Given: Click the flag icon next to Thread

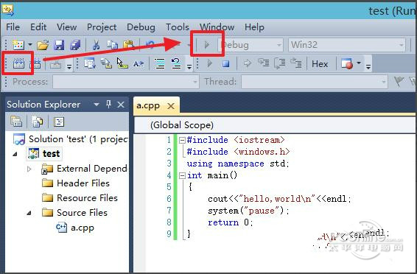Looking at the screenshot, I should pos(399,81).
